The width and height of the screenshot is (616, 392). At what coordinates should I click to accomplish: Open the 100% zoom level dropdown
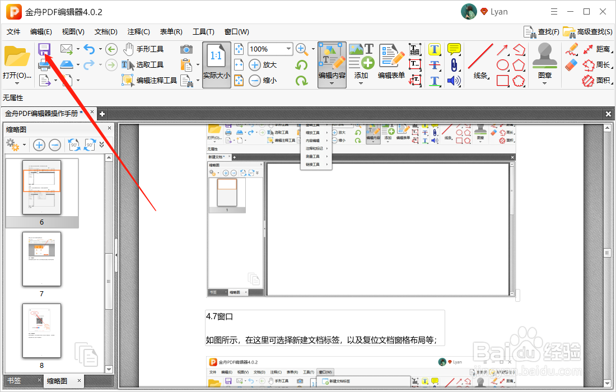(289, 49)
